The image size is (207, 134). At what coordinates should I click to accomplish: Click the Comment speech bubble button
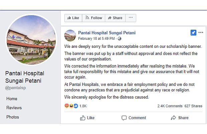click(x=134, y=118)
